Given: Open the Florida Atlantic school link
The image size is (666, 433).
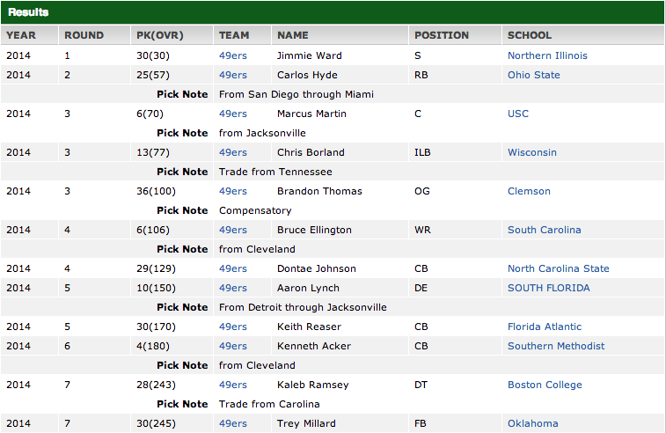Looking at the screenshot, I should 544,327.
